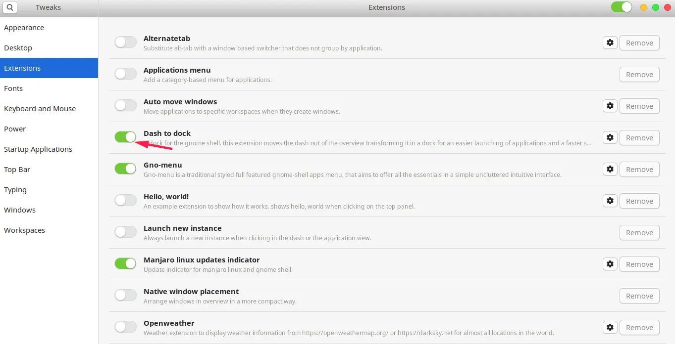Remove the Gno-menu extension

[x=639, y=170]
